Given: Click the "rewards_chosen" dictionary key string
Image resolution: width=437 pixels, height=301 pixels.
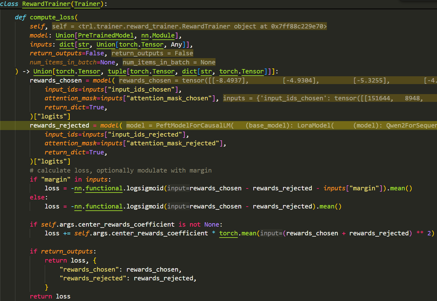Looking at the screenshot, I should [x=89, y=269].
